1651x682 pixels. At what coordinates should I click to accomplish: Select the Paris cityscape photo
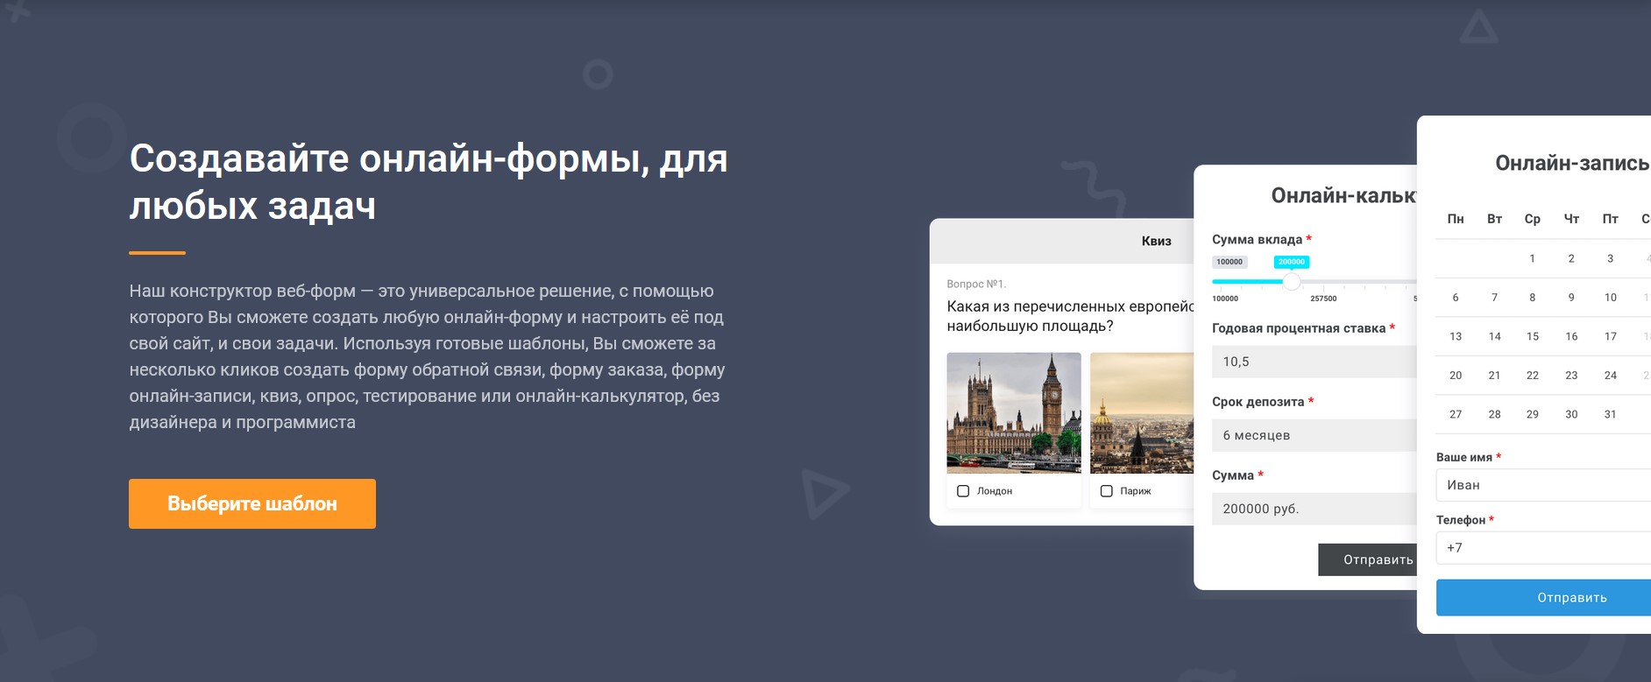tap(1142, 412)
